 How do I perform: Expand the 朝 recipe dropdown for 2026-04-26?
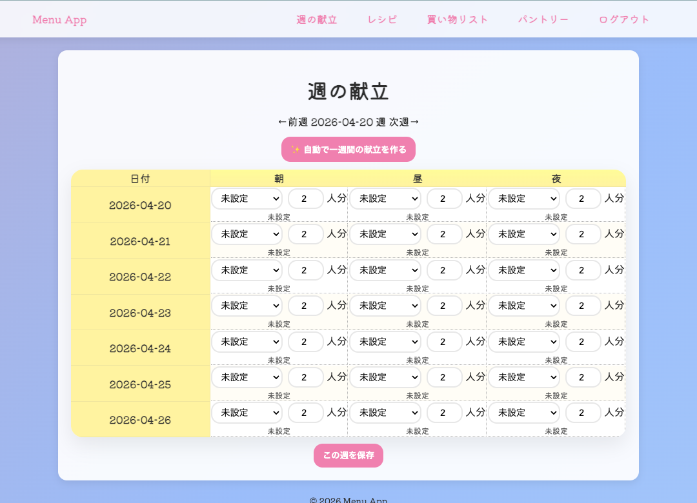point(247,413)
